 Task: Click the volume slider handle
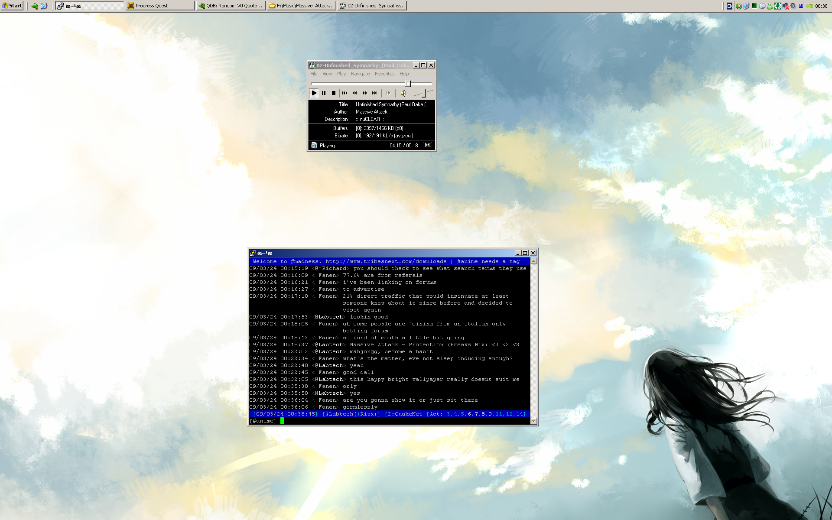pos(424,93)
